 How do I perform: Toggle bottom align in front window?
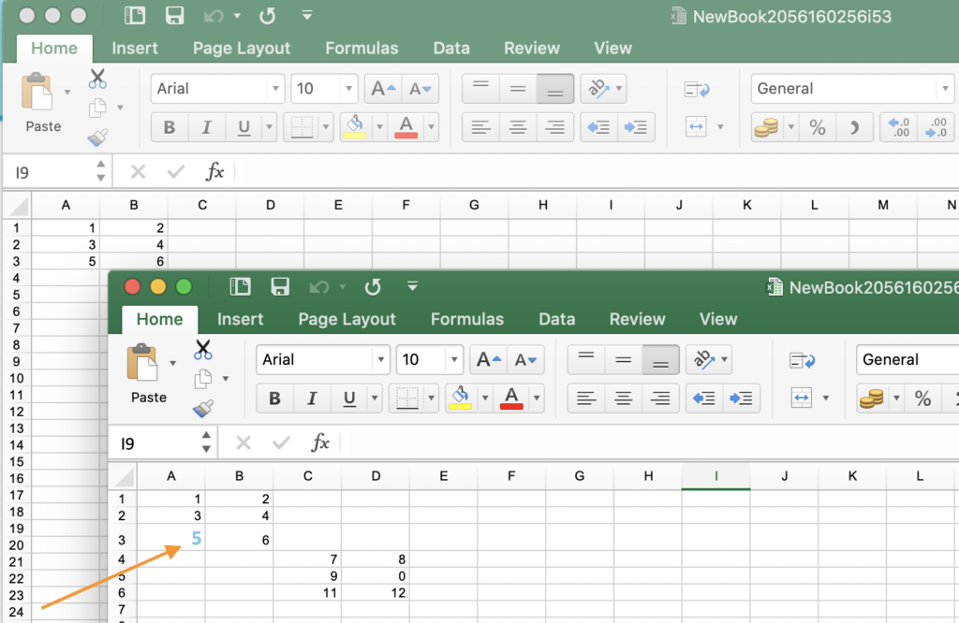(660, 360)
